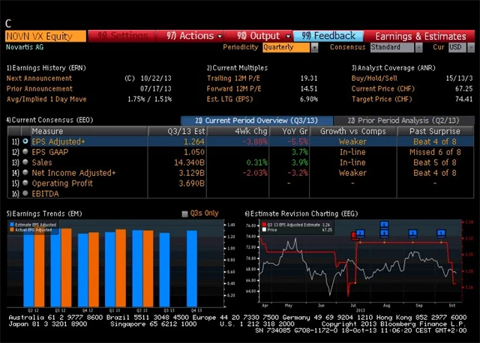Click the Measure column header

88,131
